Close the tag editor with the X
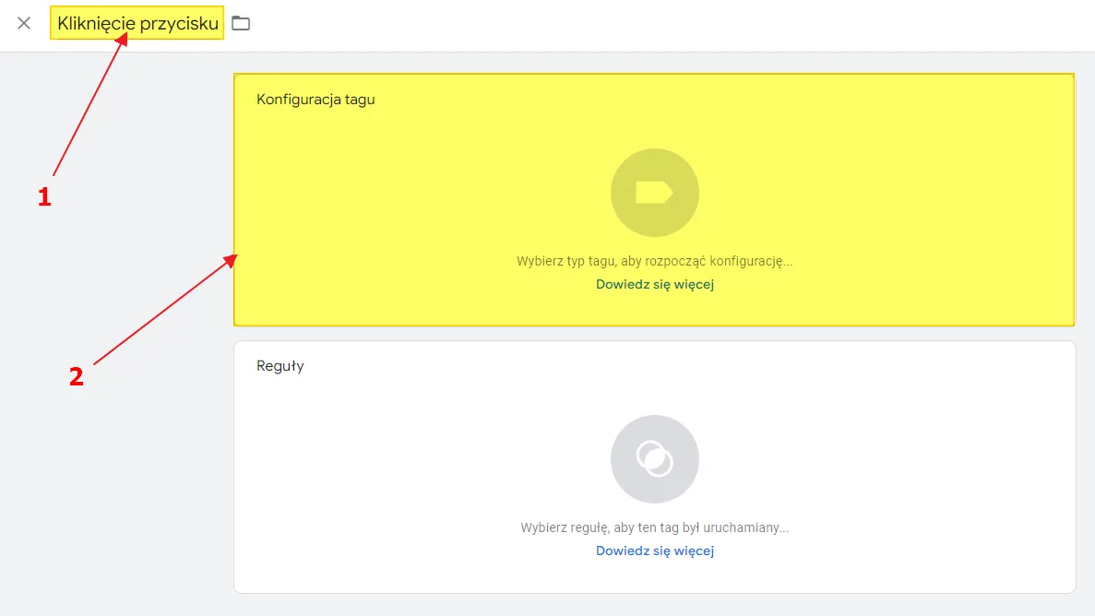Viewport: 1095px width, 616px height. (x=24, y=23)
